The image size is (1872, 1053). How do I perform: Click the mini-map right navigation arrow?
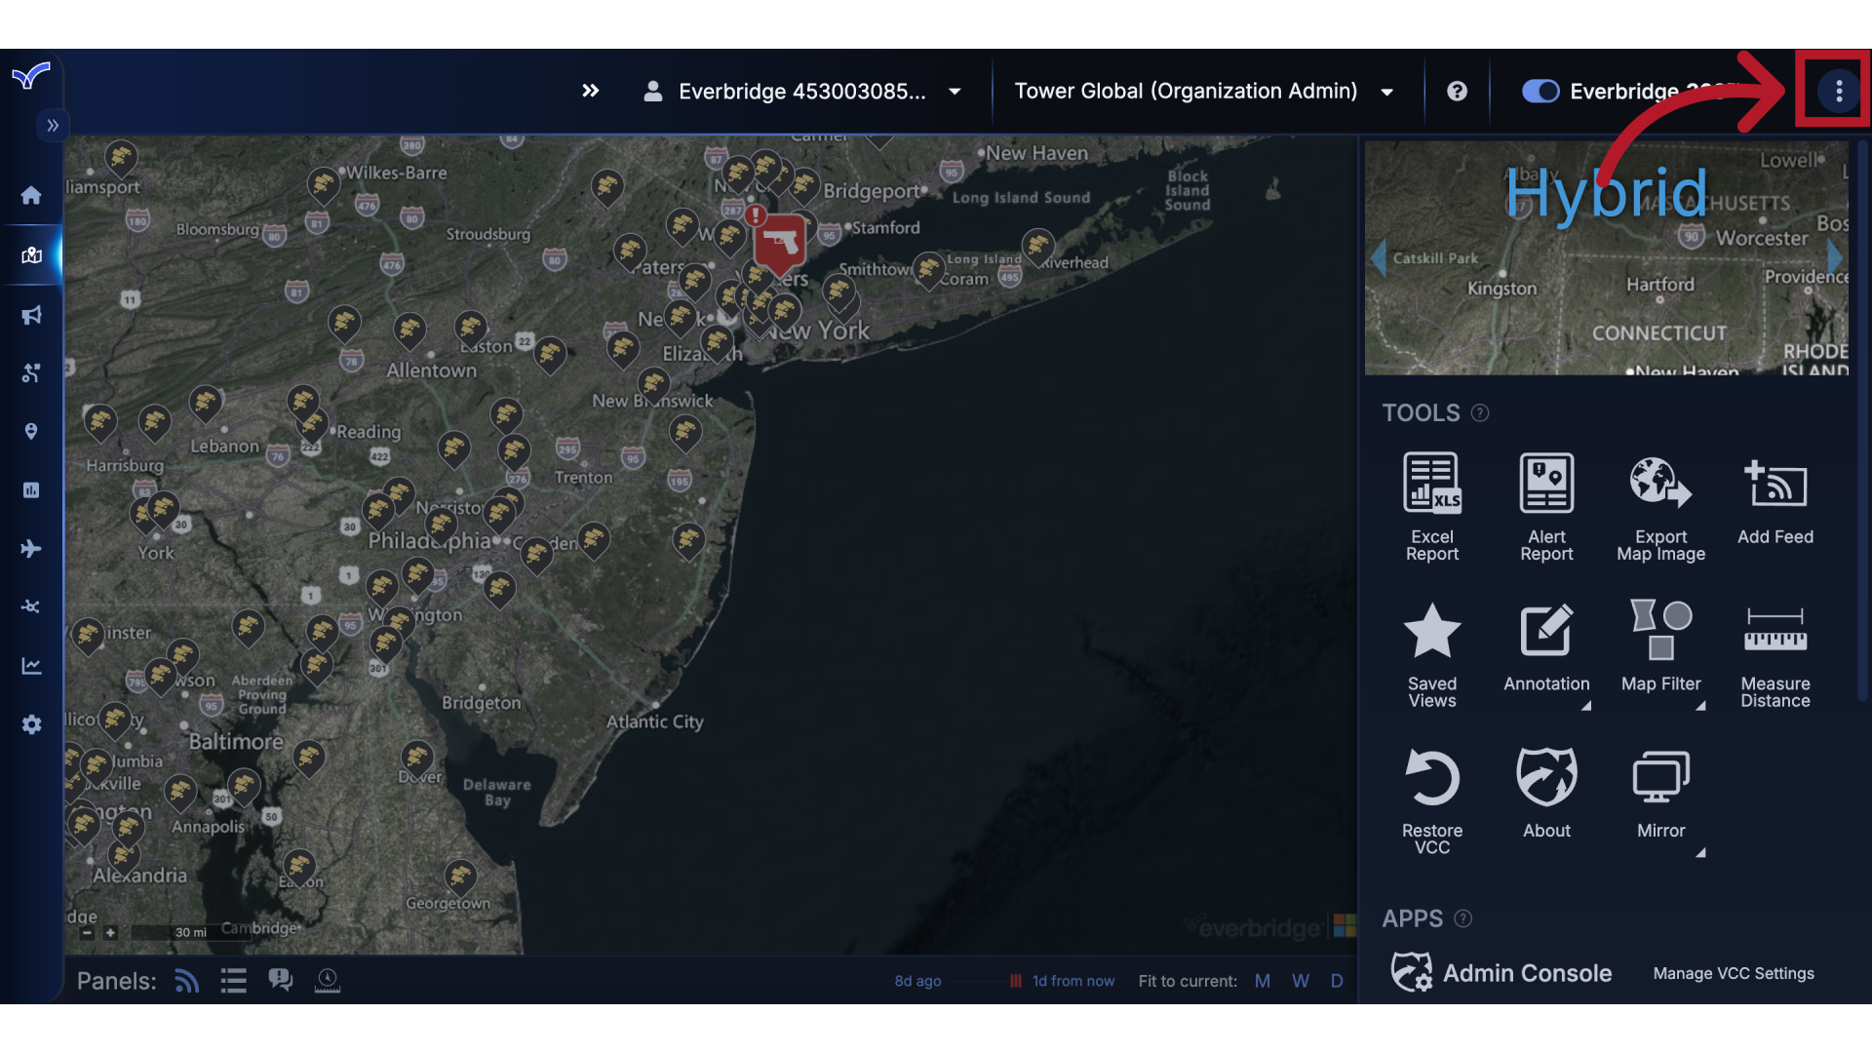click(1837, 257)
